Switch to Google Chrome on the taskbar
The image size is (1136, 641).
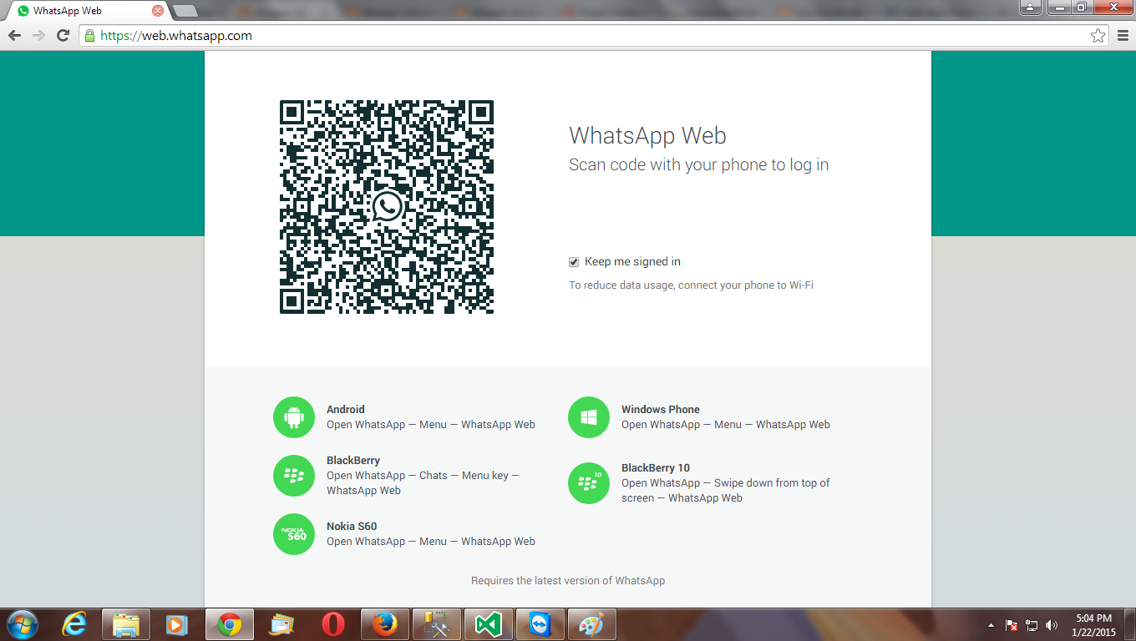[x=230, y=624]
